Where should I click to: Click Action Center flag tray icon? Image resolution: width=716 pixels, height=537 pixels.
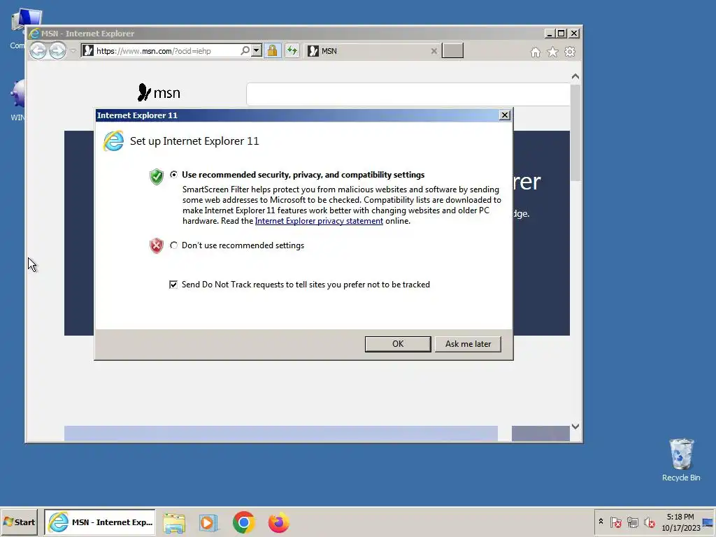(615, 522)
